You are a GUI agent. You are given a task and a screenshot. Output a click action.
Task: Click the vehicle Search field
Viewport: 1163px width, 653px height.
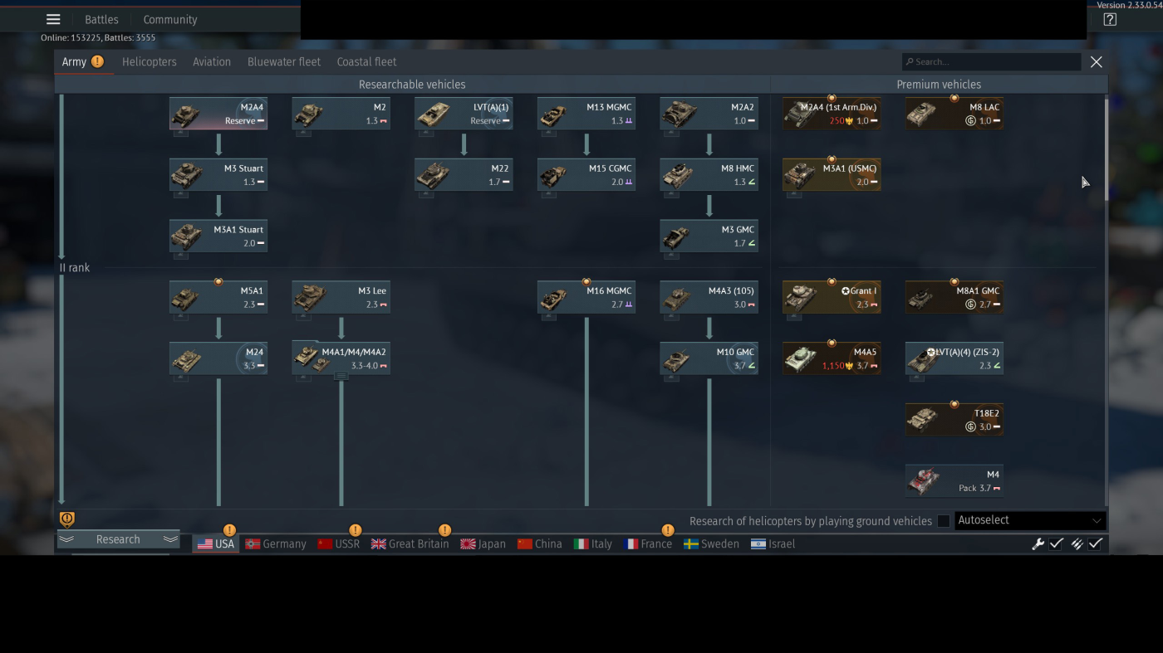point(992,62)
